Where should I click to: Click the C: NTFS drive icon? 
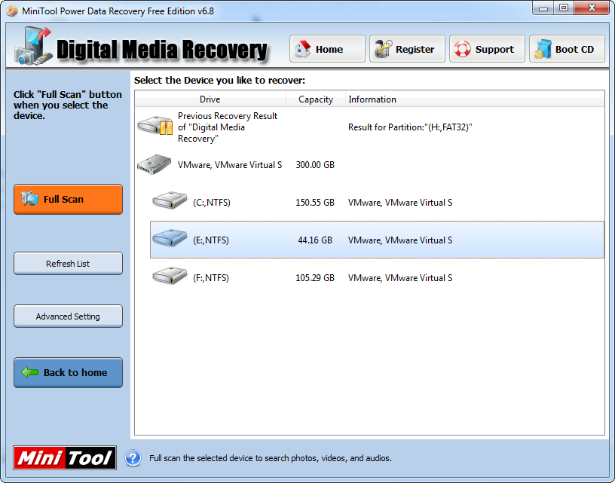pyautogui.click(x=170, y=200)
